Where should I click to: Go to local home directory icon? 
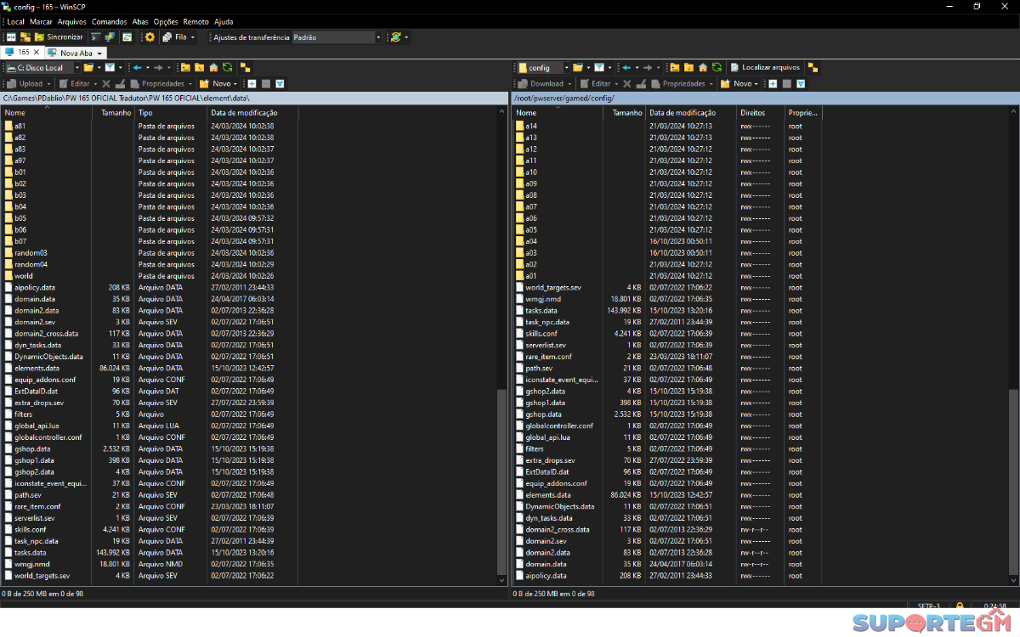click(213, 67)
